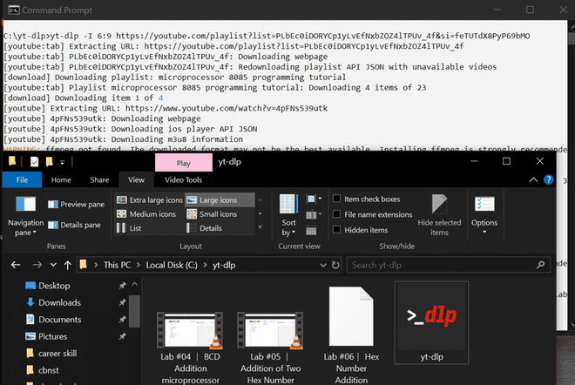Select Lab #06 Hex Number Addition file

click(351, 335)
